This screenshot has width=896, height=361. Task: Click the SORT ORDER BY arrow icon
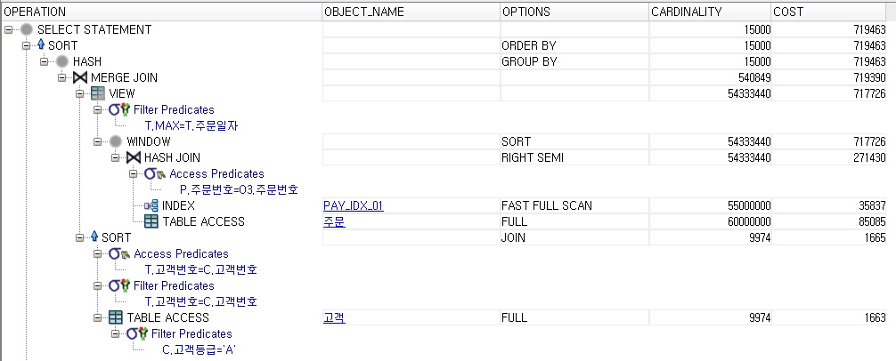(x=41, y=45)
